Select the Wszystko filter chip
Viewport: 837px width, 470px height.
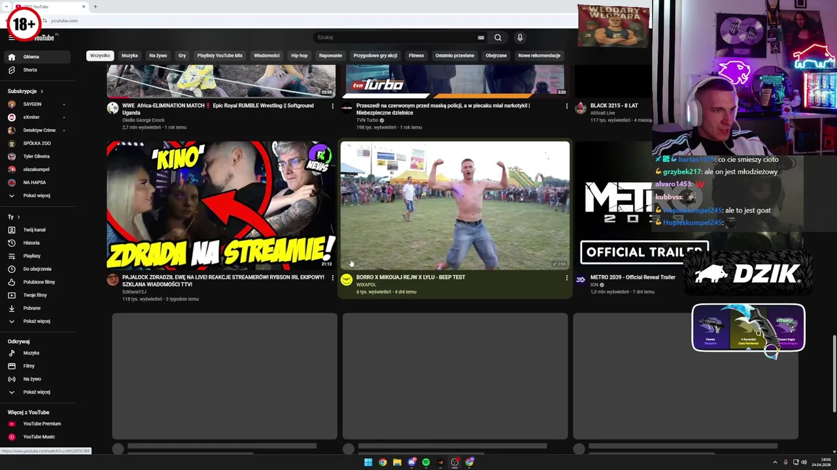100,55
